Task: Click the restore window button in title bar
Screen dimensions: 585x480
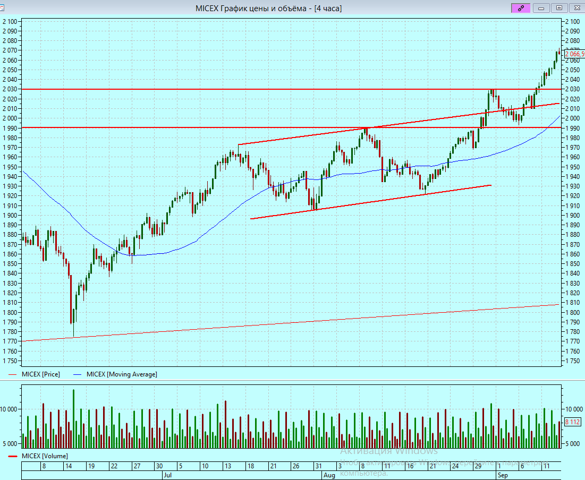Action: coord(559,8)
